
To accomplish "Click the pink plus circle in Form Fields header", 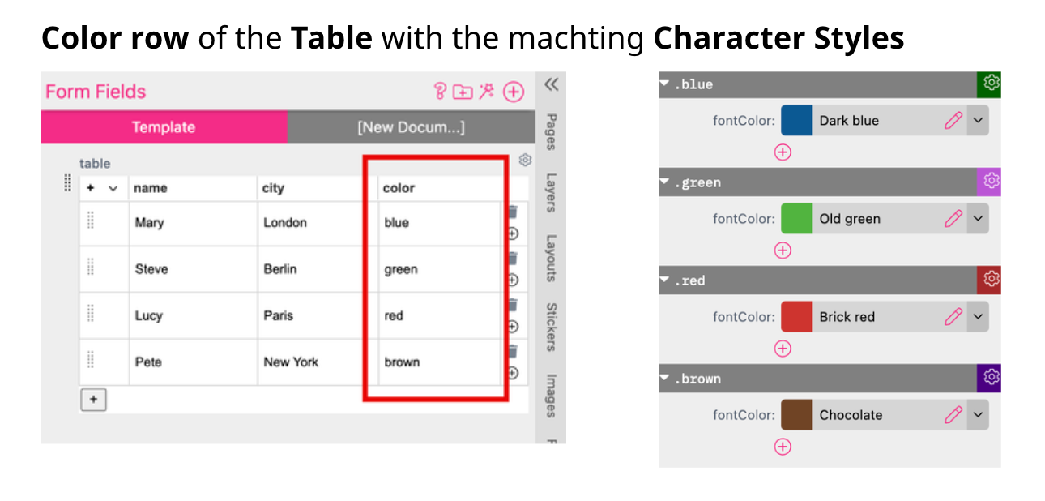I will tap(514, 92).
